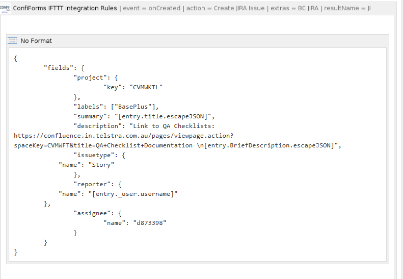The image size is (403, 279).
Task: Click the action = Create JIRA Issue parameter
Action: point(225,8)
